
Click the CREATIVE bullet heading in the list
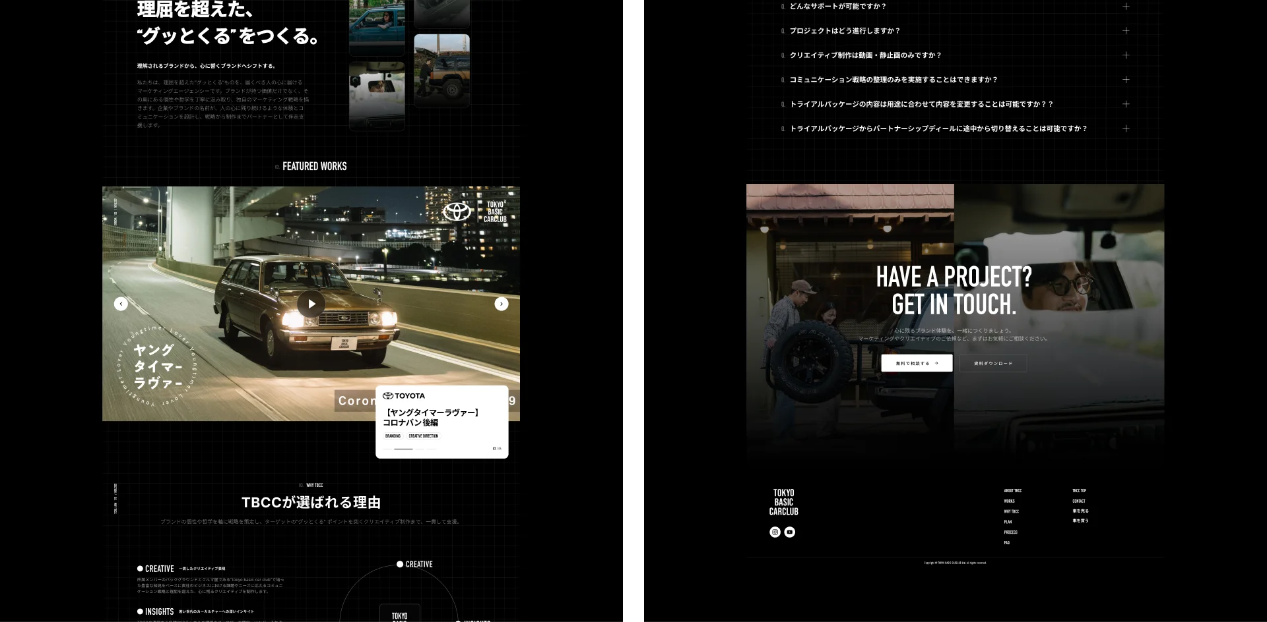[156, 569]
